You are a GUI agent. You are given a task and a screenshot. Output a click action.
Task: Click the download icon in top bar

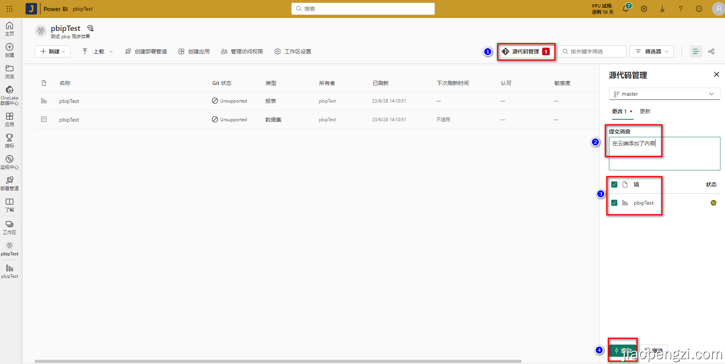[662, 8]
